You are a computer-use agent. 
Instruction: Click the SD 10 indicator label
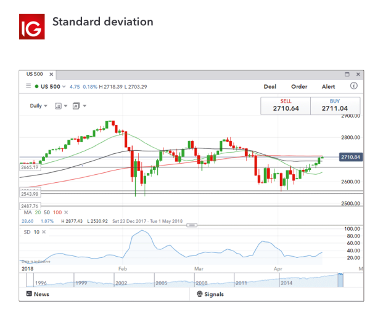31,232
